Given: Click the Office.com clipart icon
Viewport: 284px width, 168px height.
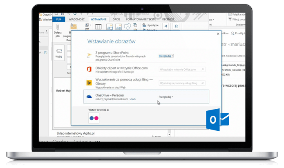Looking at the screenshot, I should (x=89, y=69).
